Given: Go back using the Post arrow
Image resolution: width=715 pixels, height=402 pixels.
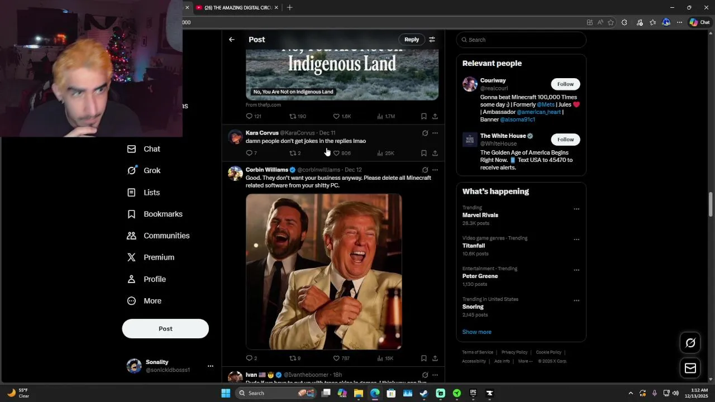Looking at the screenshot, I should 232,40.
